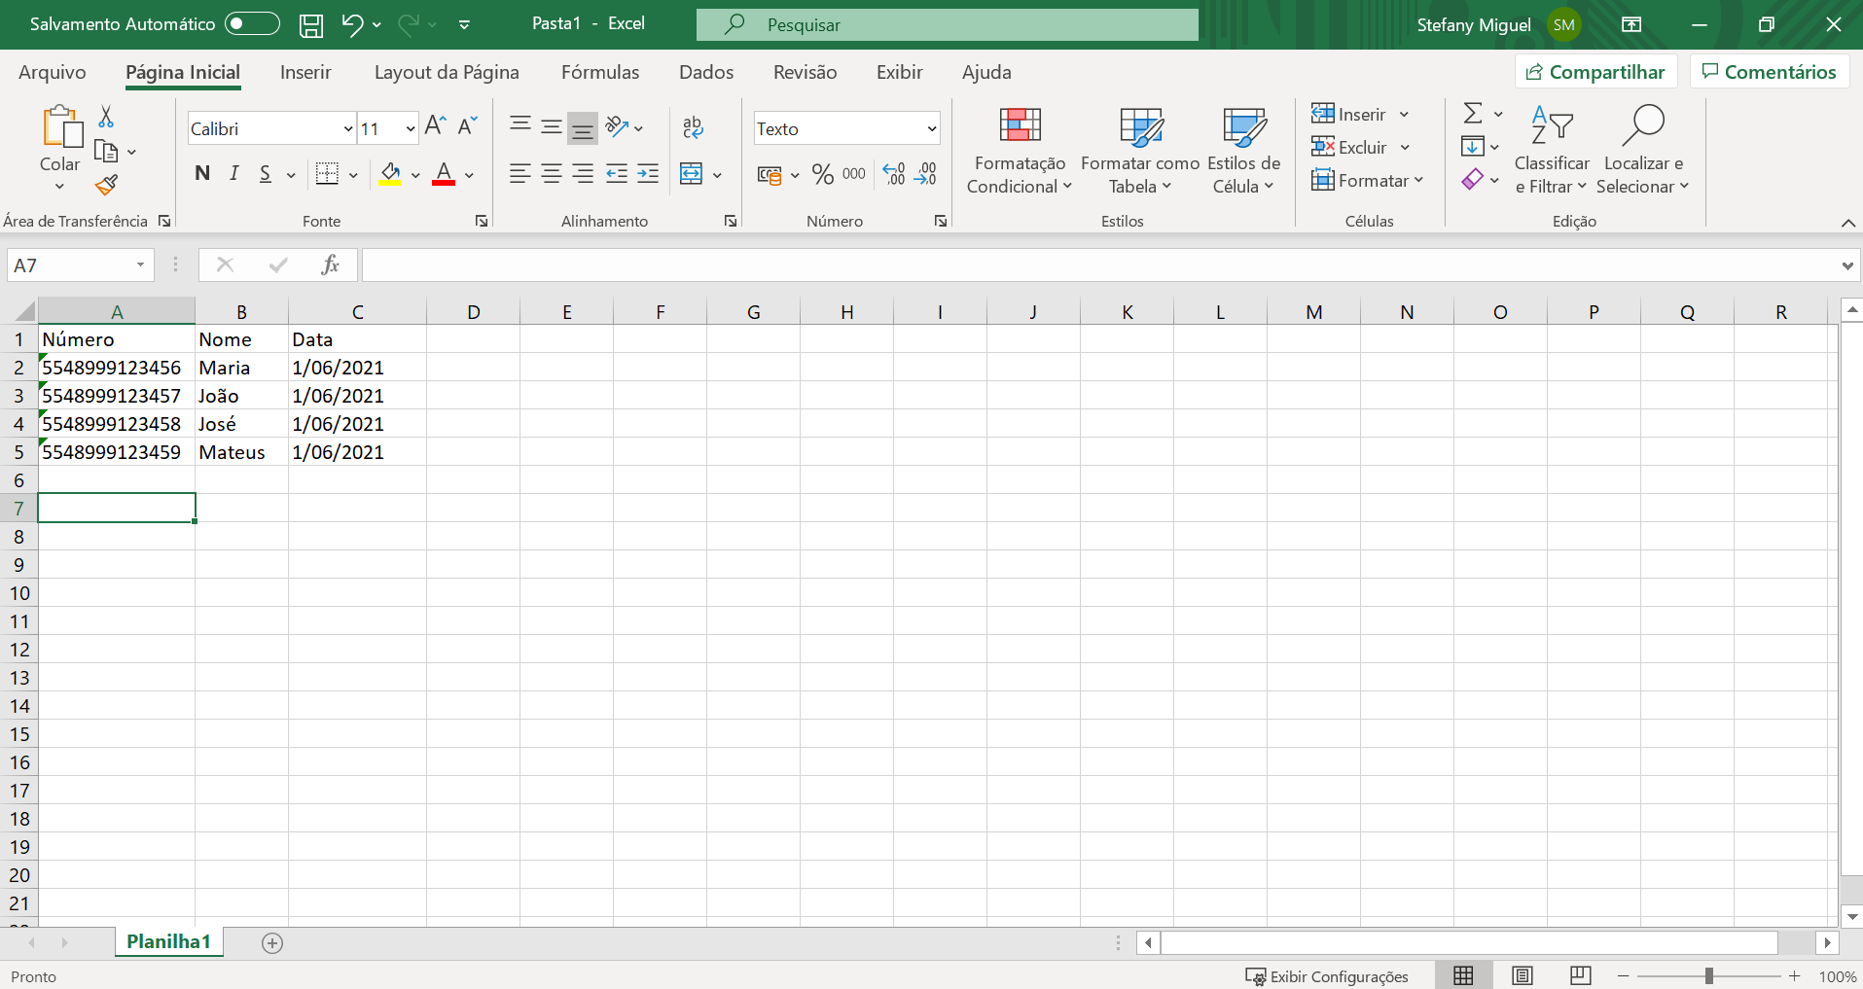Toggle the Salvamento Automático switch
This screenshot has height=989, width=1863.
252,23
